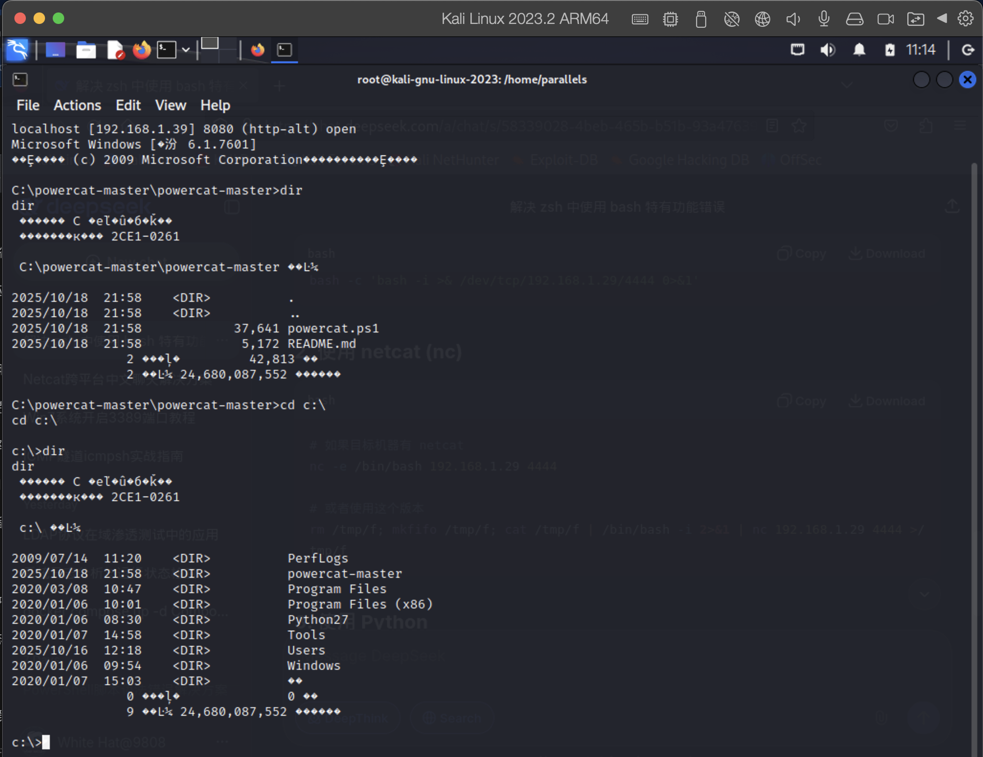Viewport: 983px width, 757px height.
Task: Click the 11:14 panel clock
Action: [920, 50]
